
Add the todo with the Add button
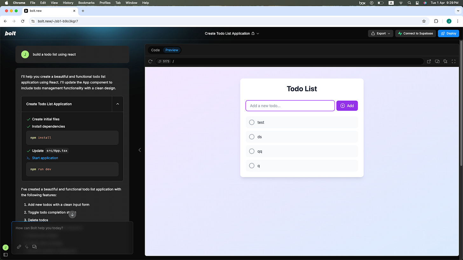[347, 106]
